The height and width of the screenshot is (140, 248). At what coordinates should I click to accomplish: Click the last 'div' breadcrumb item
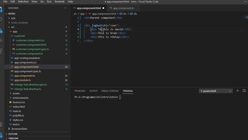135,14
